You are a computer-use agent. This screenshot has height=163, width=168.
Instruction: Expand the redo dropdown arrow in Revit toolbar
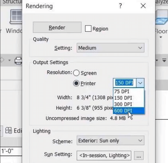coord(10,60)
